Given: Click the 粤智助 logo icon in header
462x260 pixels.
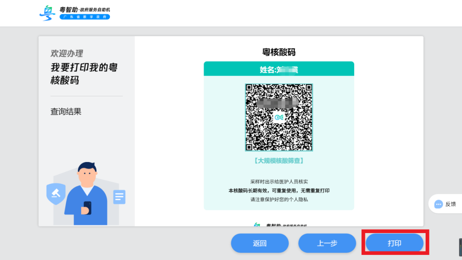Looking at the screenshot, I should click(x=47, y=13).
